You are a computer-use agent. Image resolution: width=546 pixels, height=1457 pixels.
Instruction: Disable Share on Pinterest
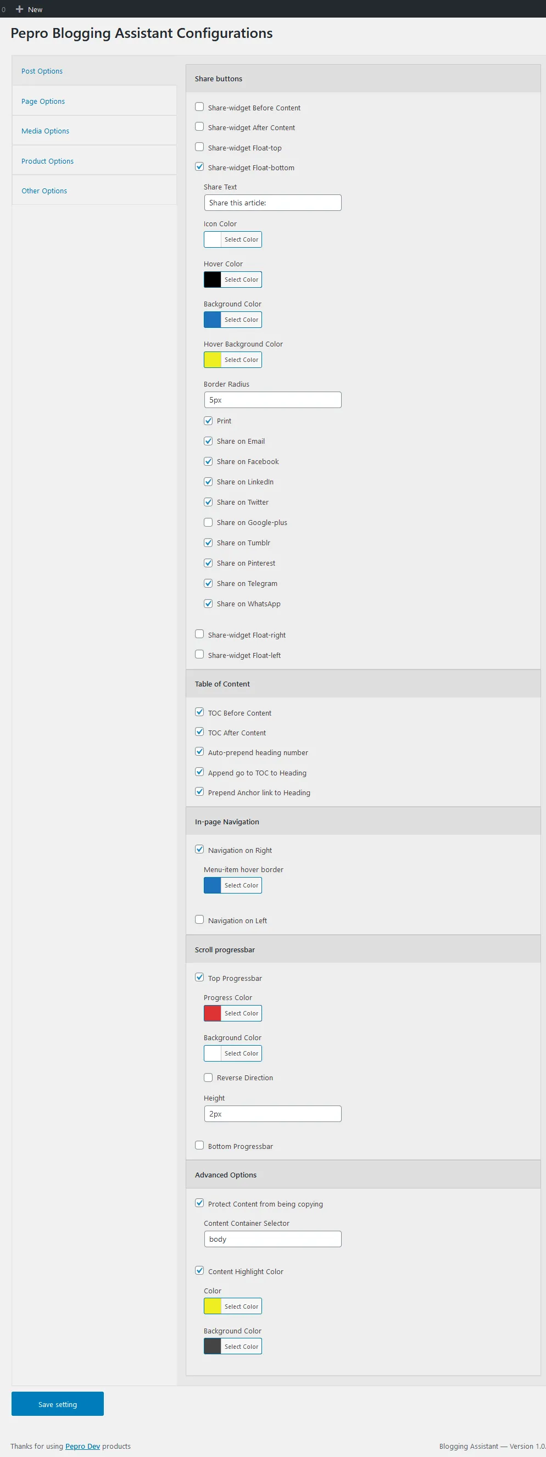pyautogui.click(x=208, y=563)
